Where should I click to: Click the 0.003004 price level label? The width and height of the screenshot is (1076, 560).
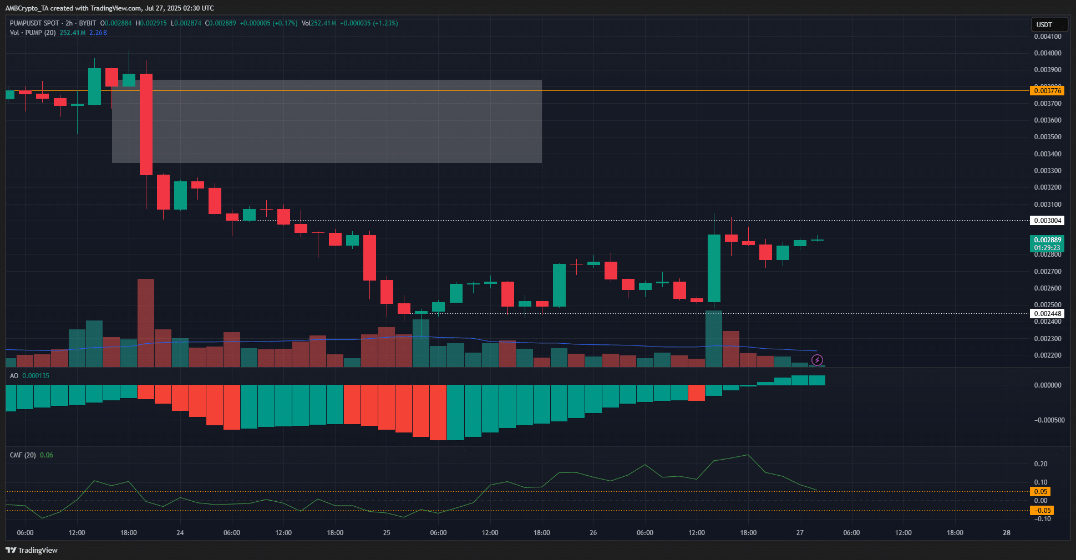tap(1047, 221)
